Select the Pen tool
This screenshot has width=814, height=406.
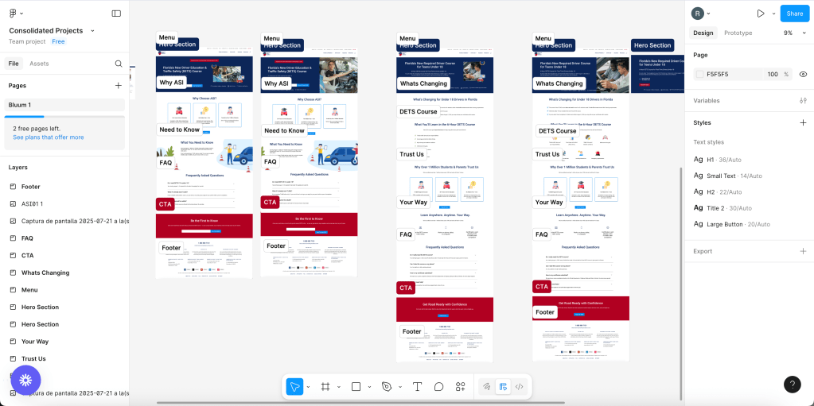(387, 387)
